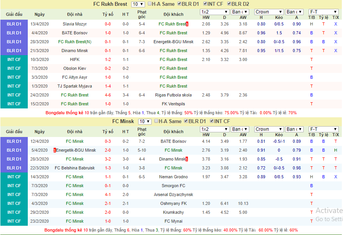Click the away-win odds value 10.13
Viewport: 343px width, 235px height.
(x=243, y=203)
